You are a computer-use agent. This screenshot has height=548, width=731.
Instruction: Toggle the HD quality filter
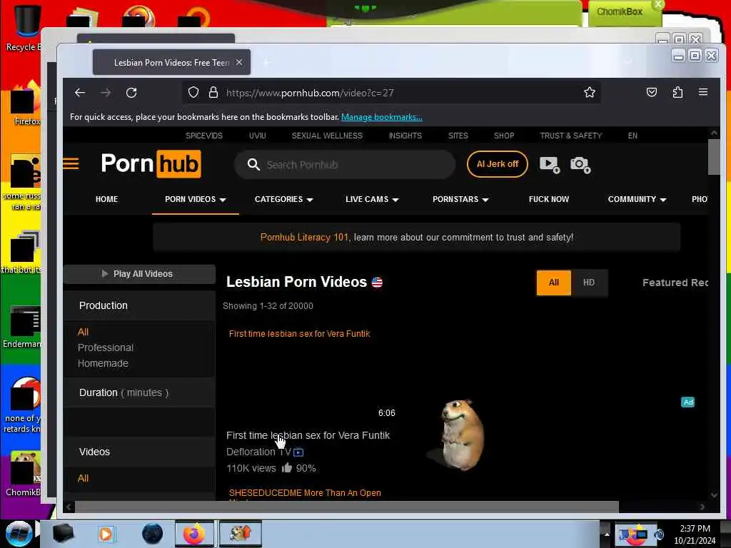click(x=589, y=283)
